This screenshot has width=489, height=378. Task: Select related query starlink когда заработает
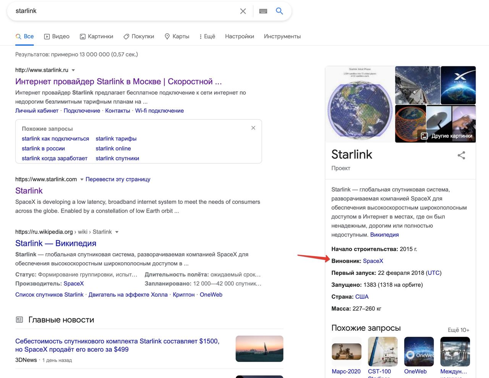(55, 158)
